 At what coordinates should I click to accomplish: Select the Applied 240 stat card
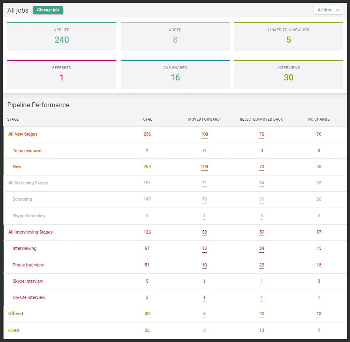tap(62, 37)
